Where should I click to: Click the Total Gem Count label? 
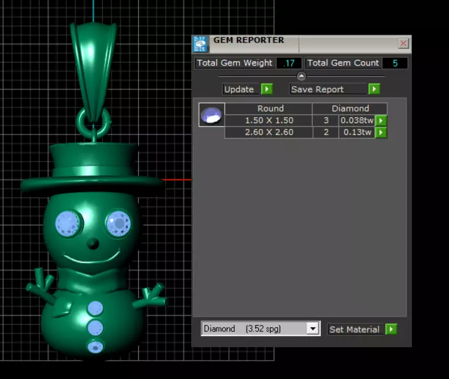point(343,63)
